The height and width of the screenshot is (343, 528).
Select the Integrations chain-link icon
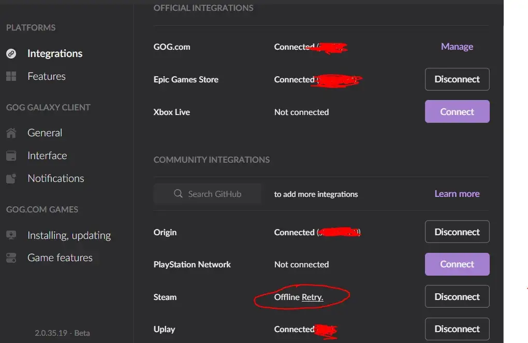[x=11, y=53]
